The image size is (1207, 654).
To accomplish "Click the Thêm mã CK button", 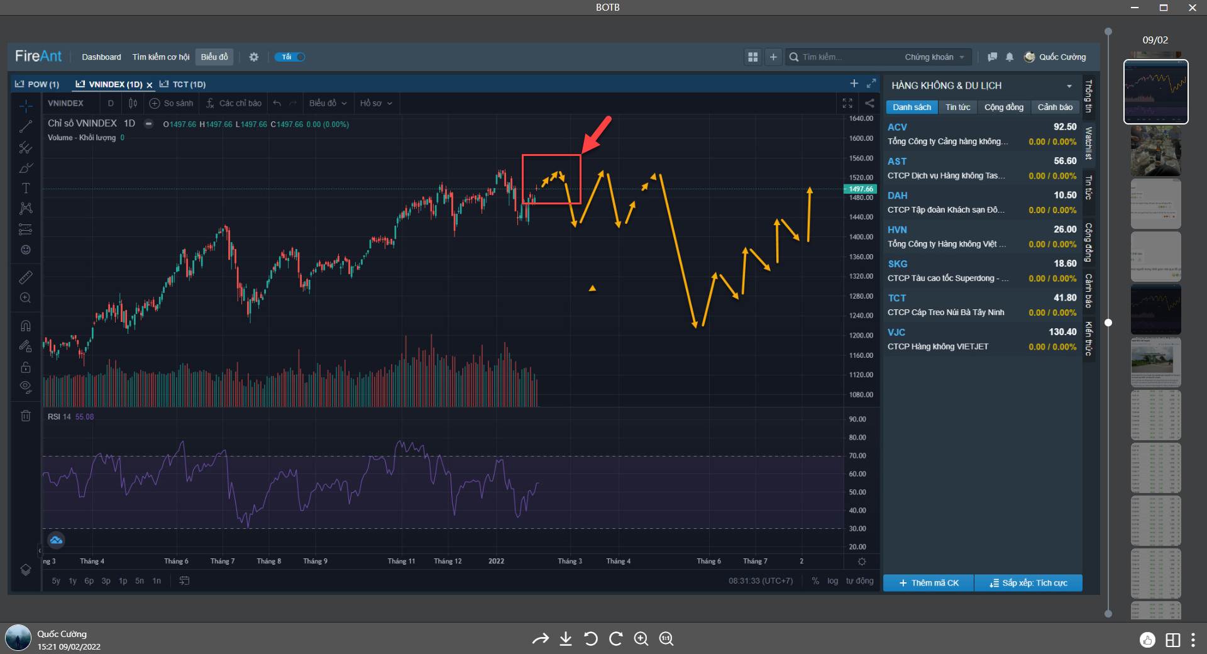I will click(x=929, y=583).
